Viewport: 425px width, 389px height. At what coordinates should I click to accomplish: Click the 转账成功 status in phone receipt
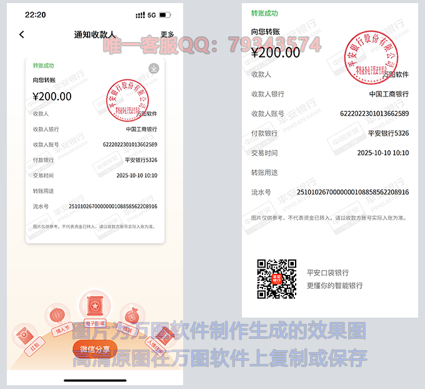click(44, 65)
